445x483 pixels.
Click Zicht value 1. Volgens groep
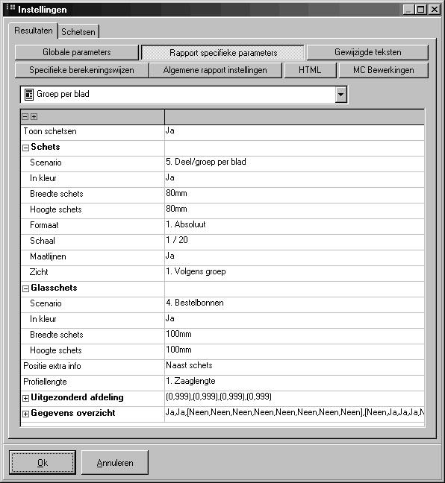tap(196, 271)
